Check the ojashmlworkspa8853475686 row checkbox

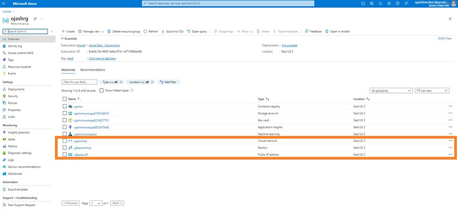(65, 127)
